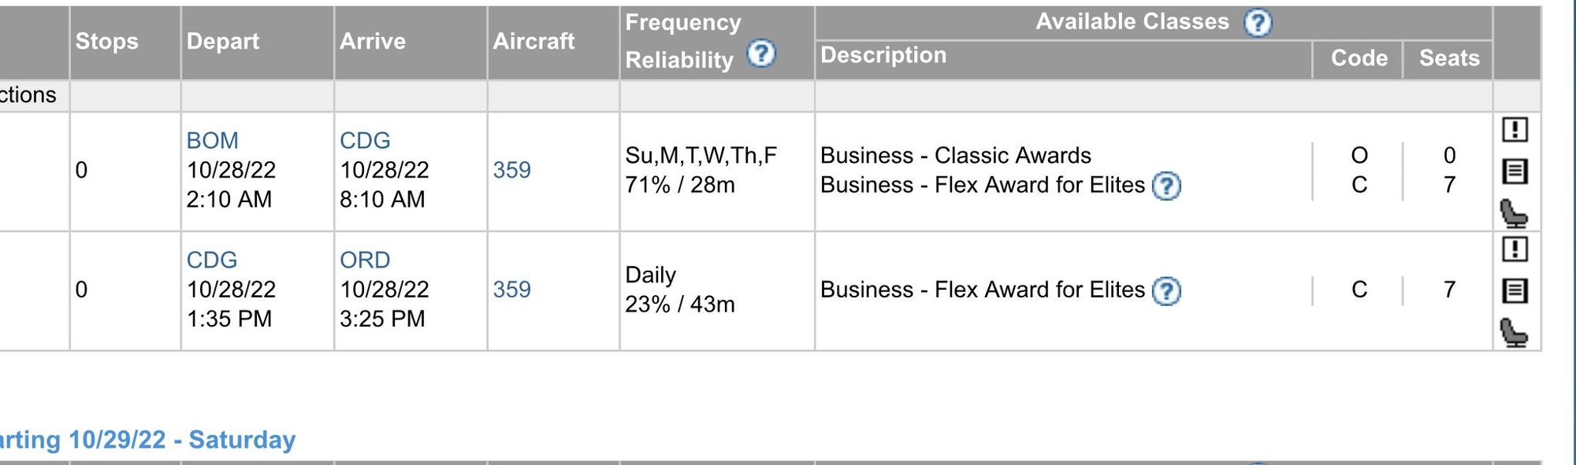
Task: Open aircraft 359 link for CDG-ORD flight
Action: pyautogui.click(x=511, y=290)
